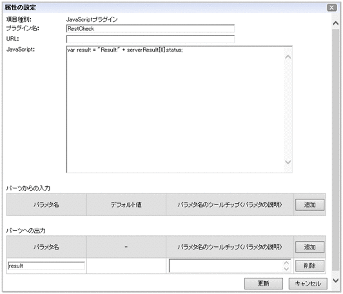Click the 項目種別 label
Viewport: 343px width, 294px height.
pyautogui.click(x=19, y=19)
